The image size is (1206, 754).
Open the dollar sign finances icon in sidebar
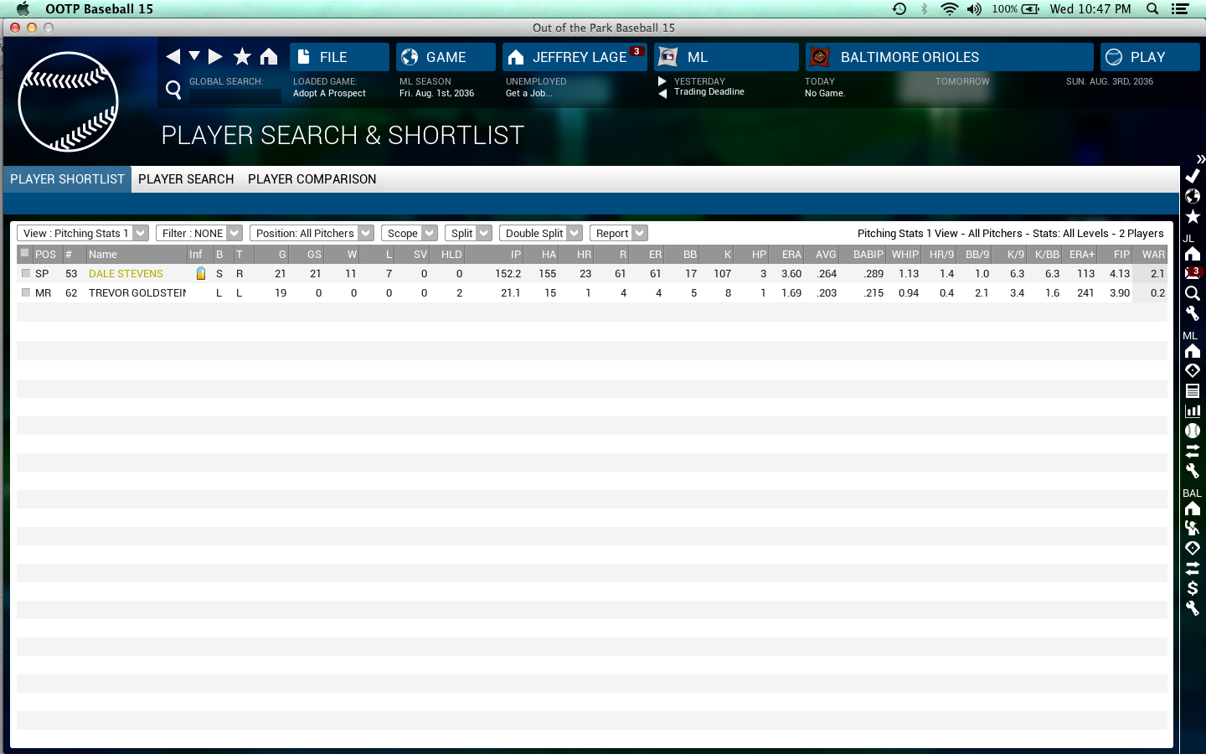click(1193, 588)
